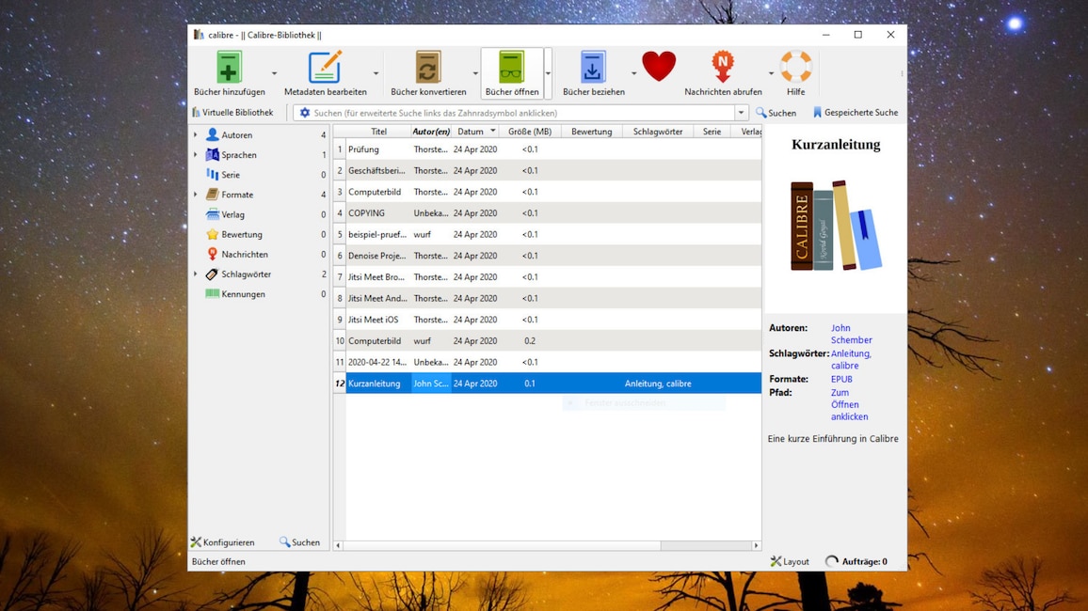Click Nachrichten abrufen icon
Screen dimensions: 1088x611
(x=722, y=67)
